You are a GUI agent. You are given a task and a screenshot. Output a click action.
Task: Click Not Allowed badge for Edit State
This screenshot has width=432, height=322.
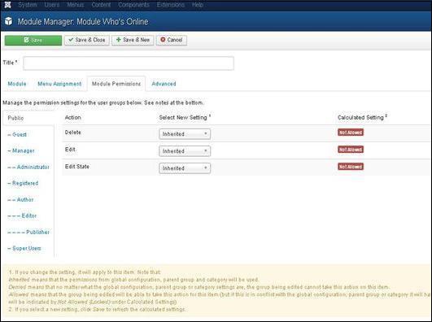click(351, 167)
